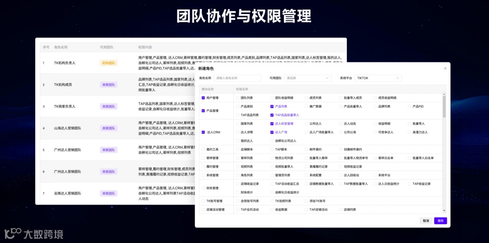Check the 添加TK账号 permission checkbox
This screenshot has height=243, width=489.
coord(306,201)
